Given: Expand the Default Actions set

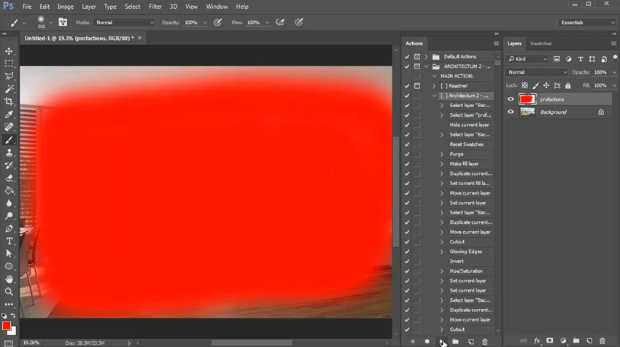Looking at the screenshot, I should click(426, 57).
